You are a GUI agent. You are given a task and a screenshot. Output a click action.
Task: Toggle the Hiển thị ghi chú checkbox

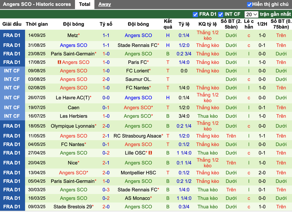click(249, 5)
